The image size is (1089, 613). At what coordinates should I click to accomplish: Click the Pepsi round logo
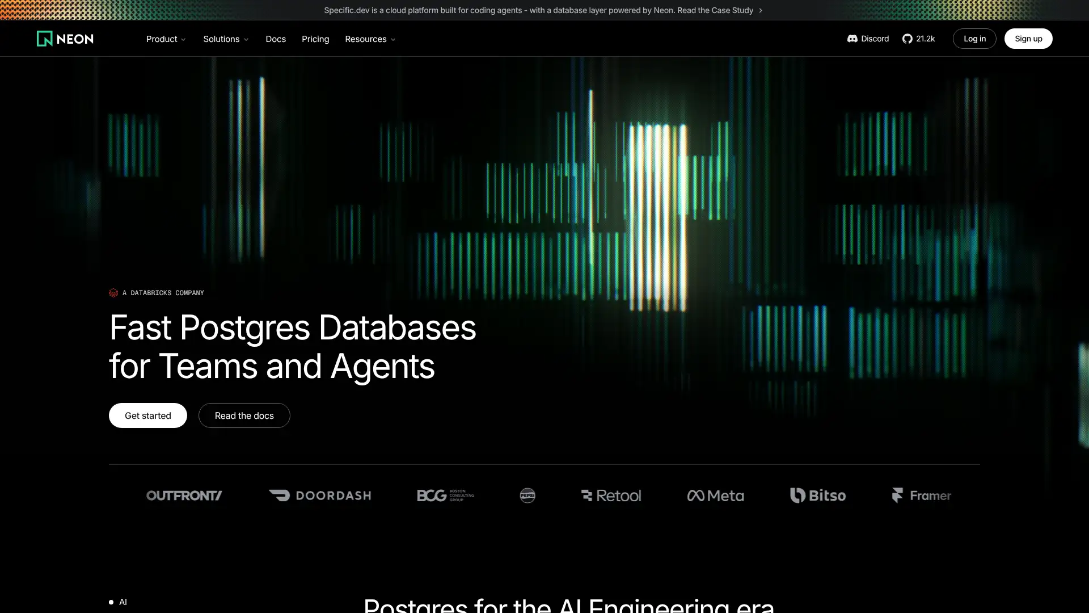[x=527, y=496]
